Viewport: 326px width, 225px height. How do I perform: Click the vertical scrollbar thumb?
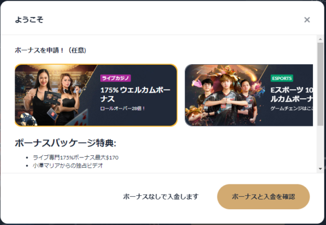tap(320, 84)
